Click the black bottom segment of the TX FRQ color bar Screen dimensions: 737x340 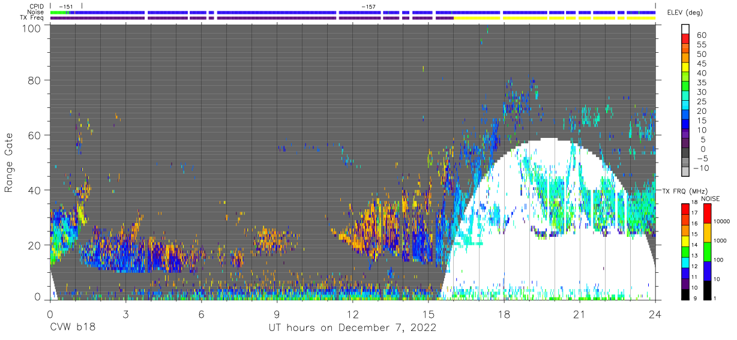(x=685, y=294)
